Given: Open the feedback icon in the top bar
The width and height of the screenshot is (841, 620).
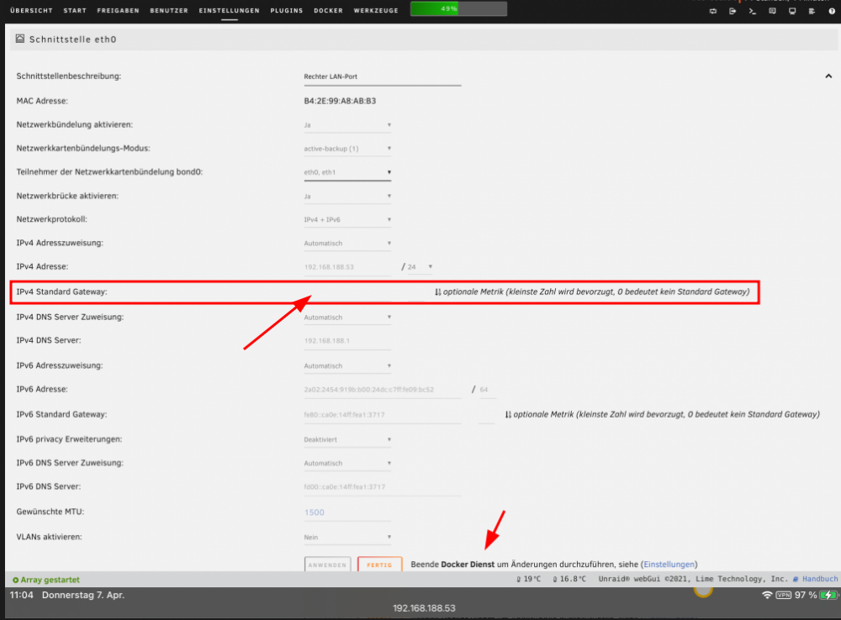Looking at the screenshot, I should [772, 11].
